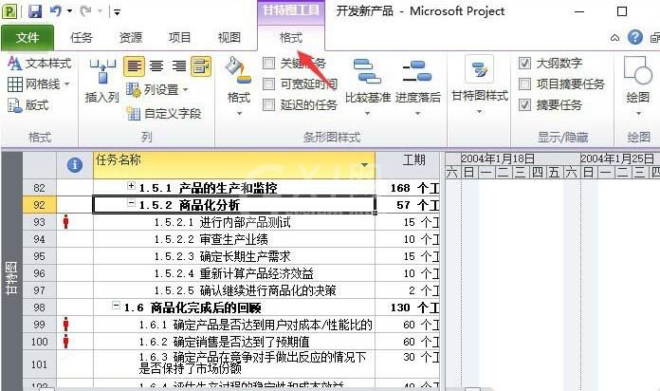Screen dimensions: 660x391
Task: Click the Project application icon in title bar
Action: coord(9,11)
